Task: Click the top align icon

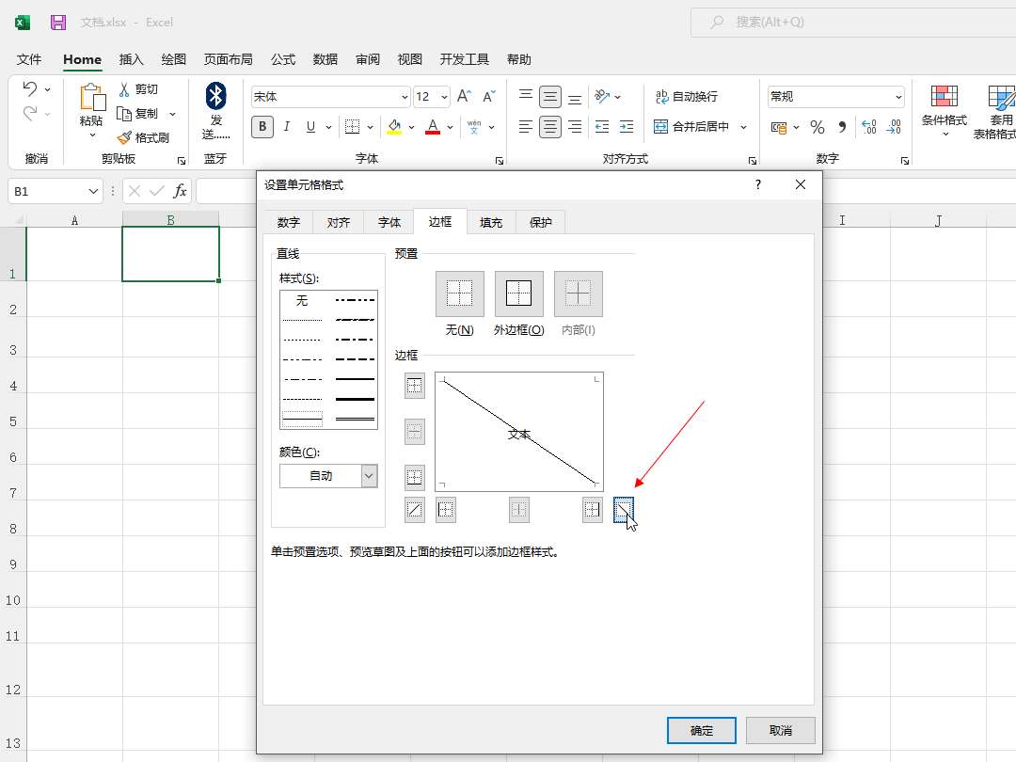Action: tap(526, 97)
